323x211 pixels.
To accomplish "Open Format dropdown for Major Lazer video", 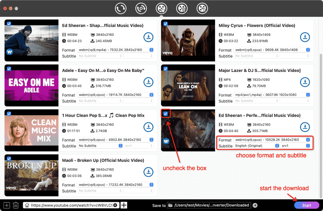I will pos(272,95).
